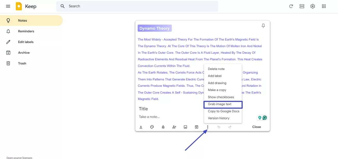Open the Settings gear menu
The height and width of the screenshot is (159, 338).
(312, 6)
